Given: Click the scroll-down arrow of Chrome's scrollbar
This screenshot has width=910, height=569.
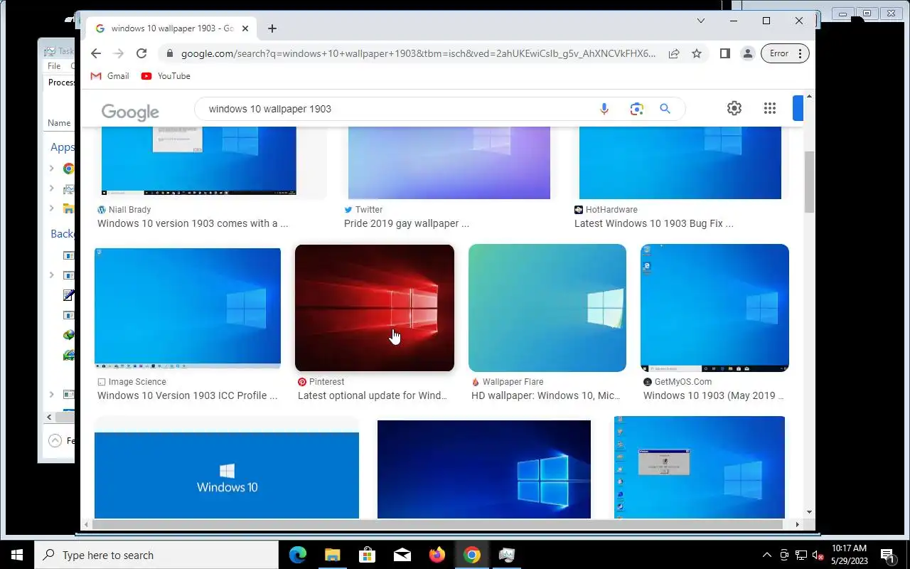Looking at the screenshot, I should pyautogui.click(x=809, y=512).
